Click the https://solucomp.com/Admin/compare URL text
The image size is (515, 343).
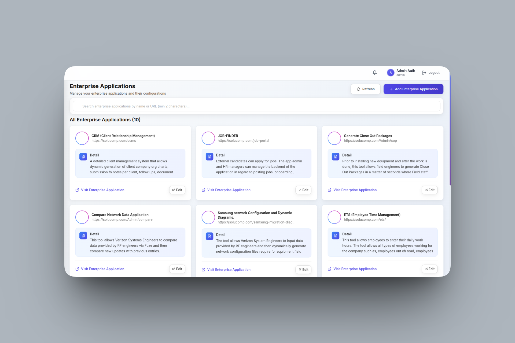(122, 220)
